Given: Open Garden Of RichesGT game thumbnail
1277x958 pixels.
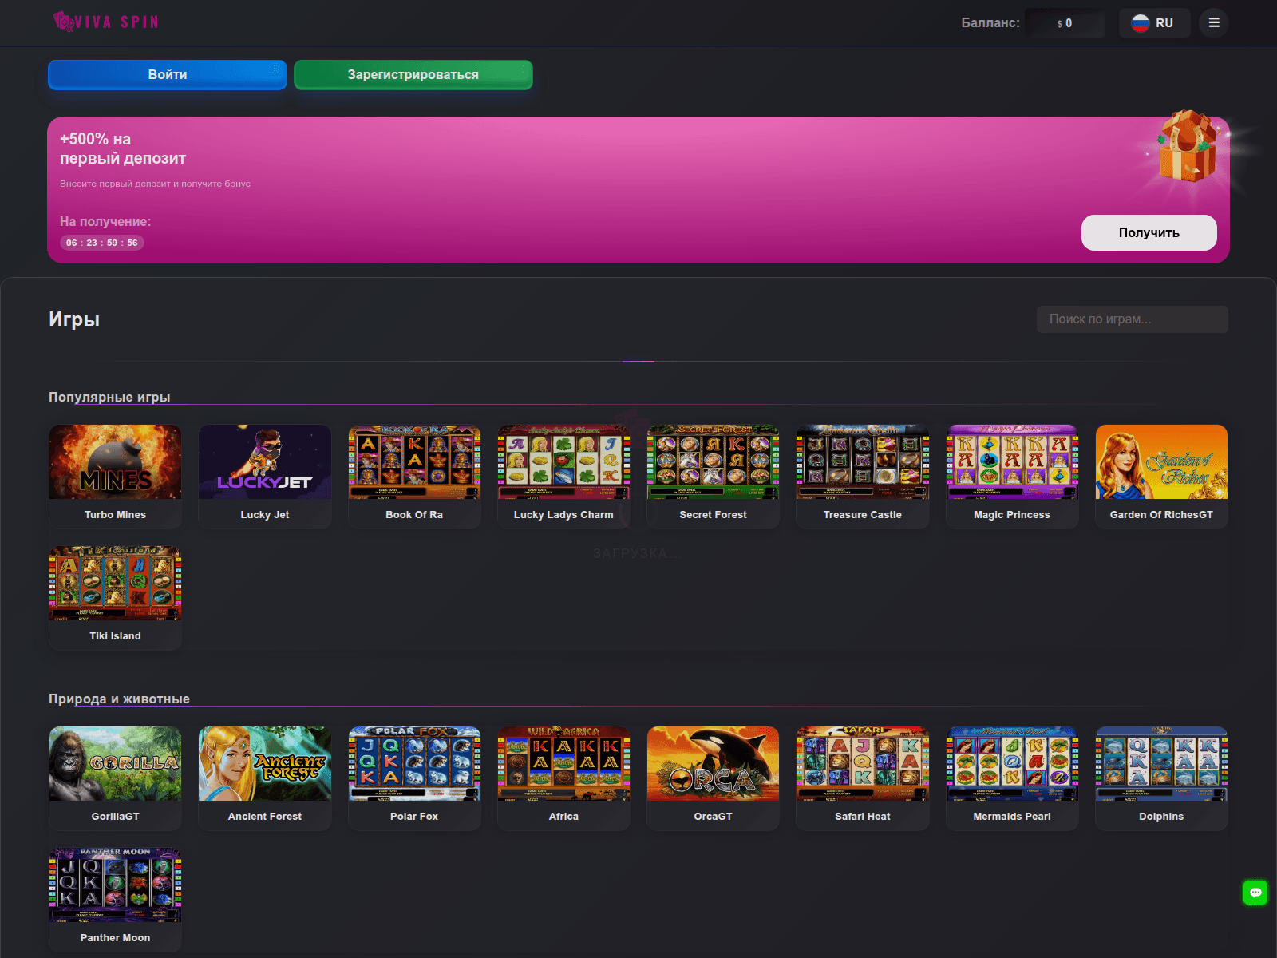Looking at the screenshot, I should (x=1161, y=462).
